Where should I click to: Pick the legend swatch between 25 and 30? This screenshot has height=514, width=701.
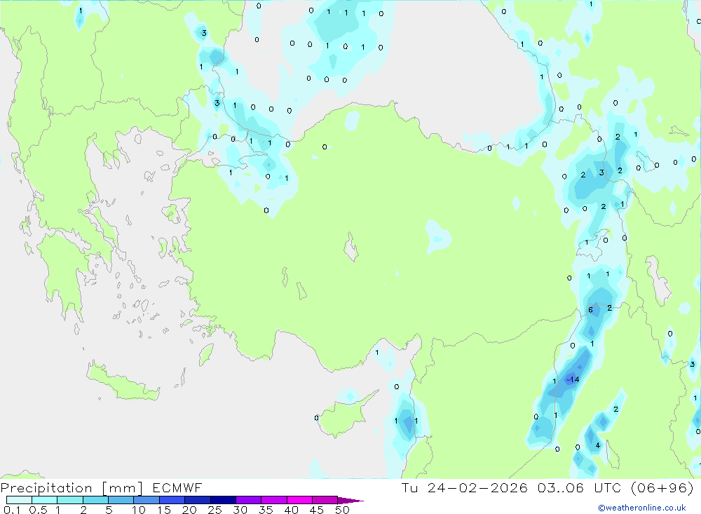[223, 500]
